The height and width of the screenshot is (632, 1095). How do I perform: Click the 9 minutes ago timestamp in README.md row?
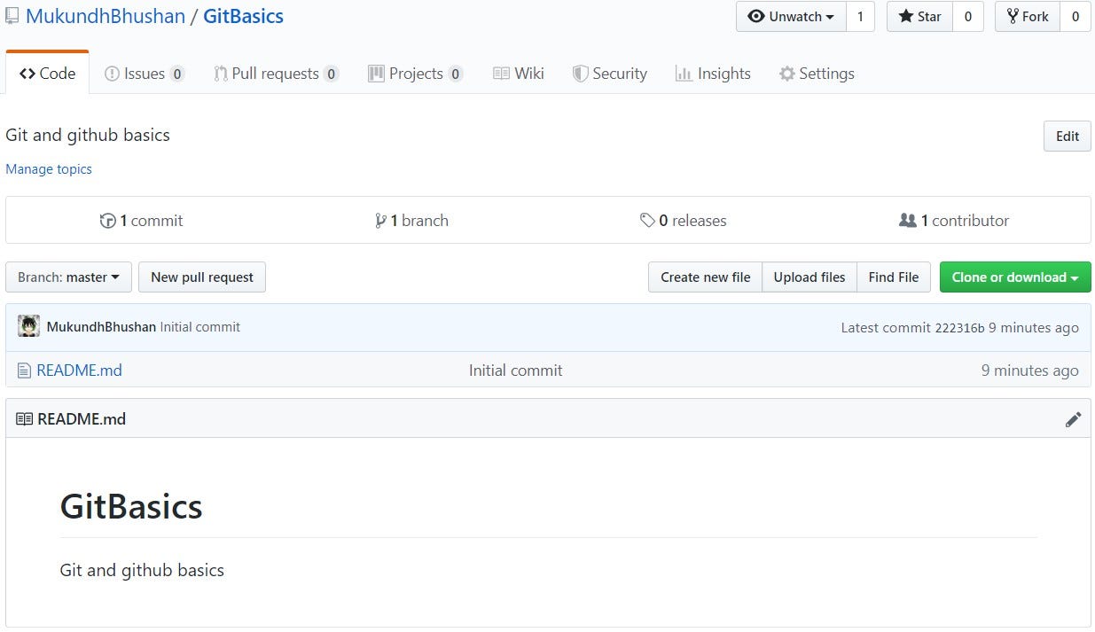1030,371
